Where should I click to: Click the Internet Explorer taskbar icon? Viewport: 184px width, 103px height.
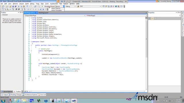[18, 101]
